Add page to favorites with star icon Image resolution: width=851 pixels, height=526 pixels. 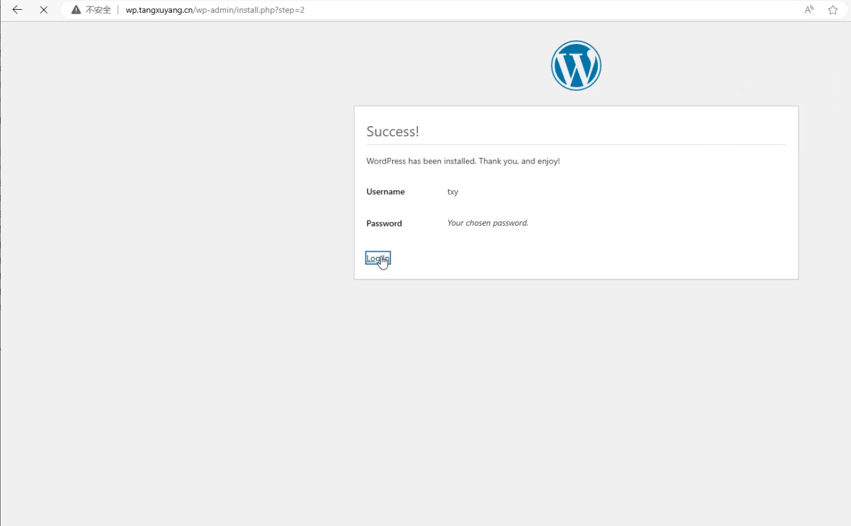click(833, 10)
